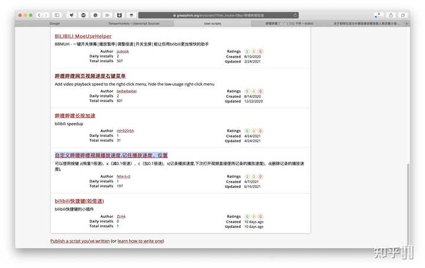View author ZLHA's profile

coord(121,217)
